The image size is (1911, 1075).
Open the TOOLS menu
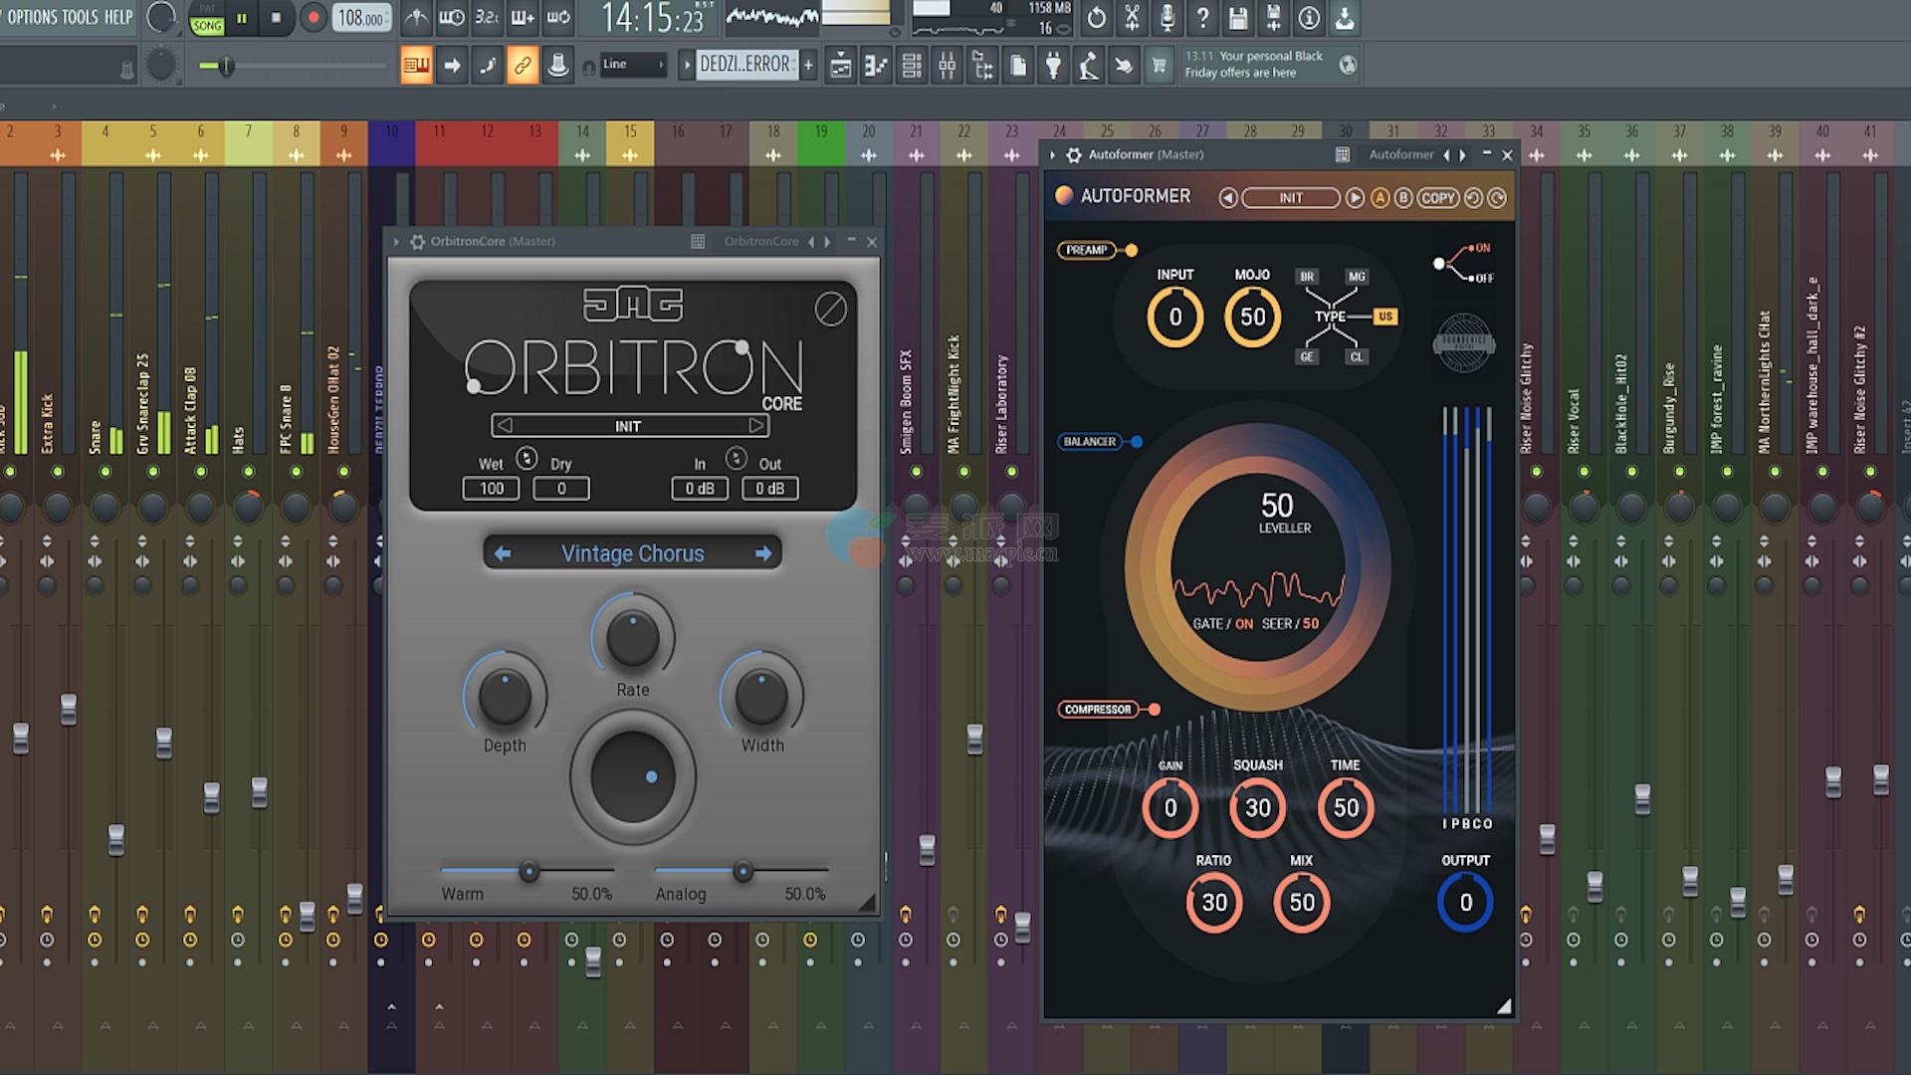[80, 17]
